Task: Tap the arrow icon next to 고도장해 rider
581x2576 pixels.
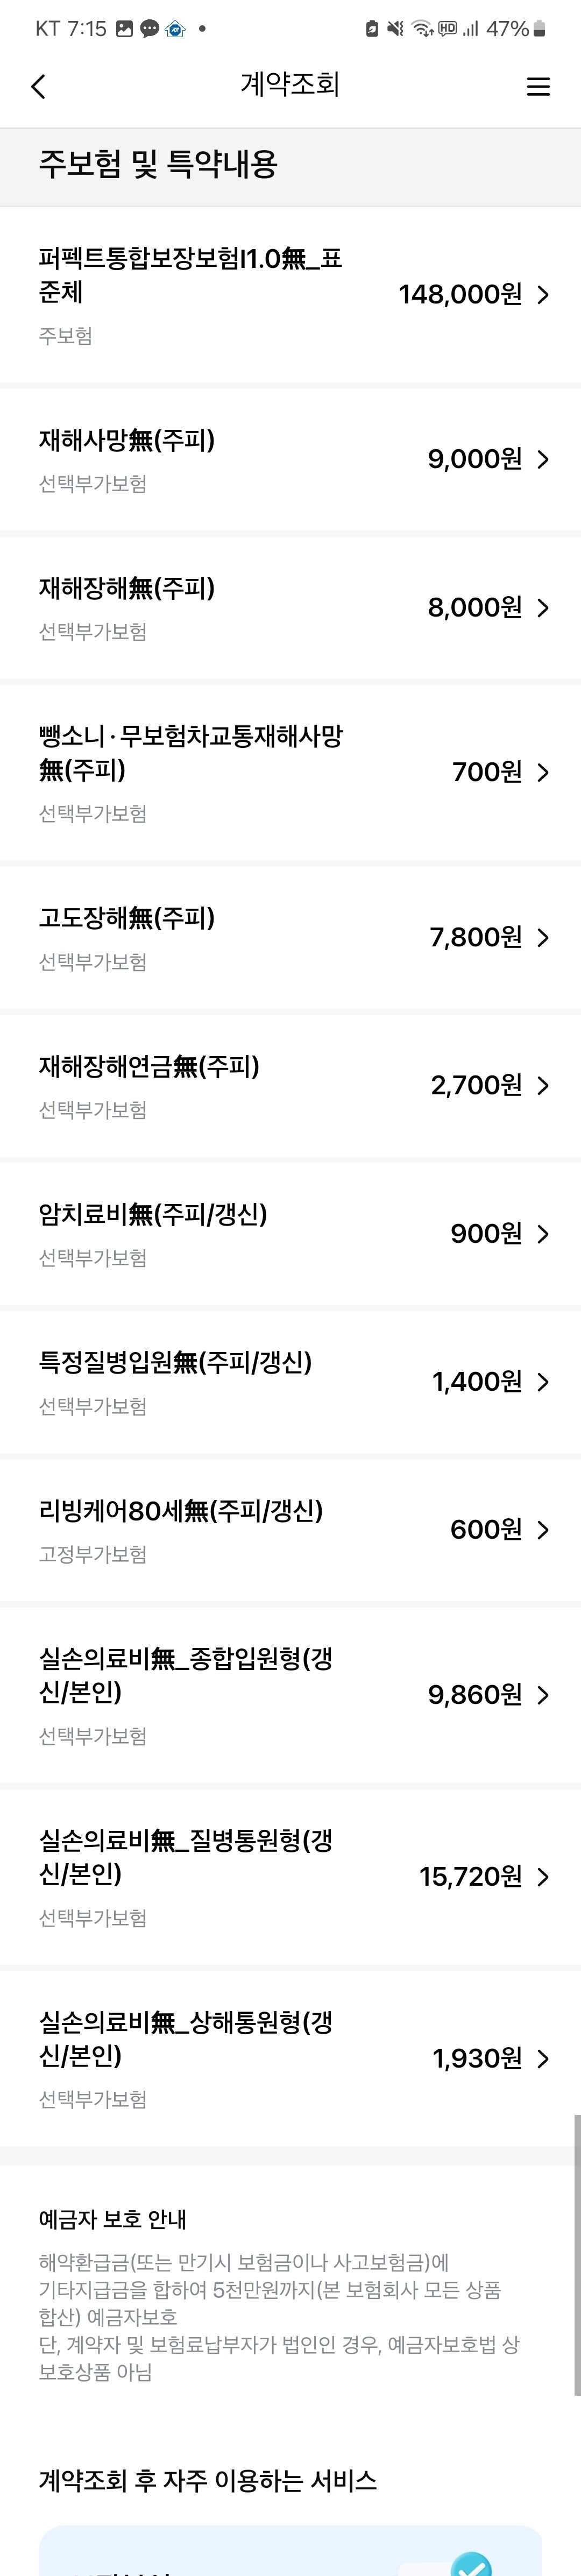Action: (x=544, y=937)
